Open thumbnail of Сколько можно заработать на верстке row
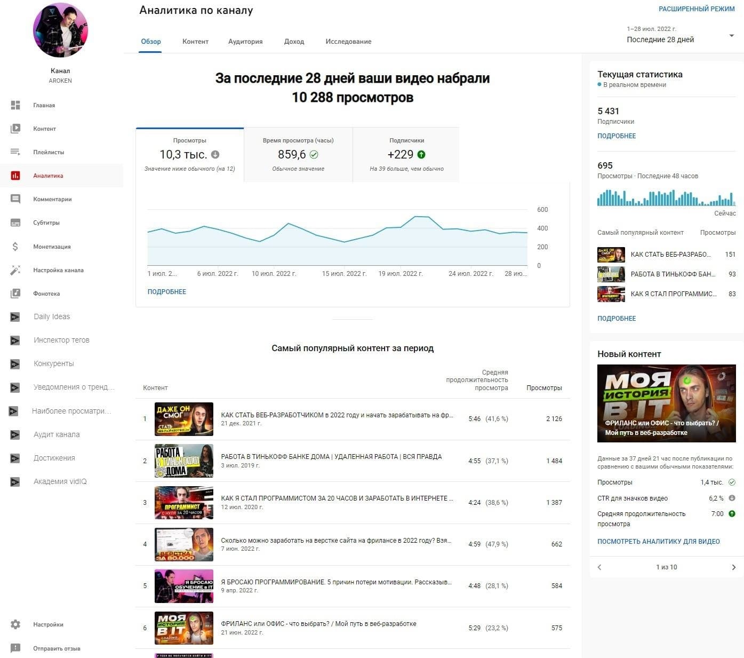The height and width of the screenshot is (658, 744). coord(184,544)
